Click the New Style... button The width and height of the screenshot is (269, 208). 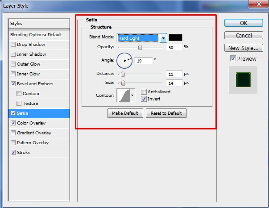244,48
